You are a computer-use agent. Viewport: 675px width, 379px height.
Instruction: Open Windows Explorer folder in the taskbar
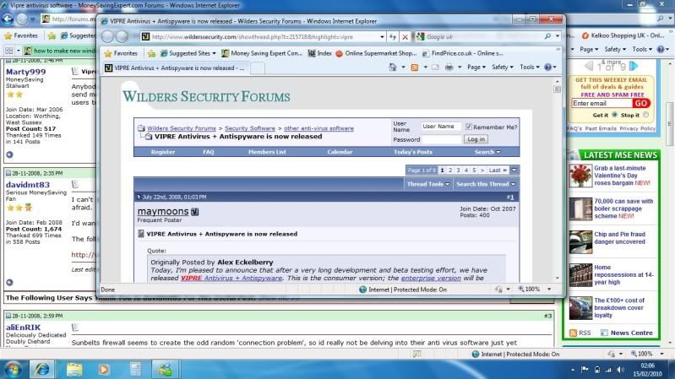point(74,370)
